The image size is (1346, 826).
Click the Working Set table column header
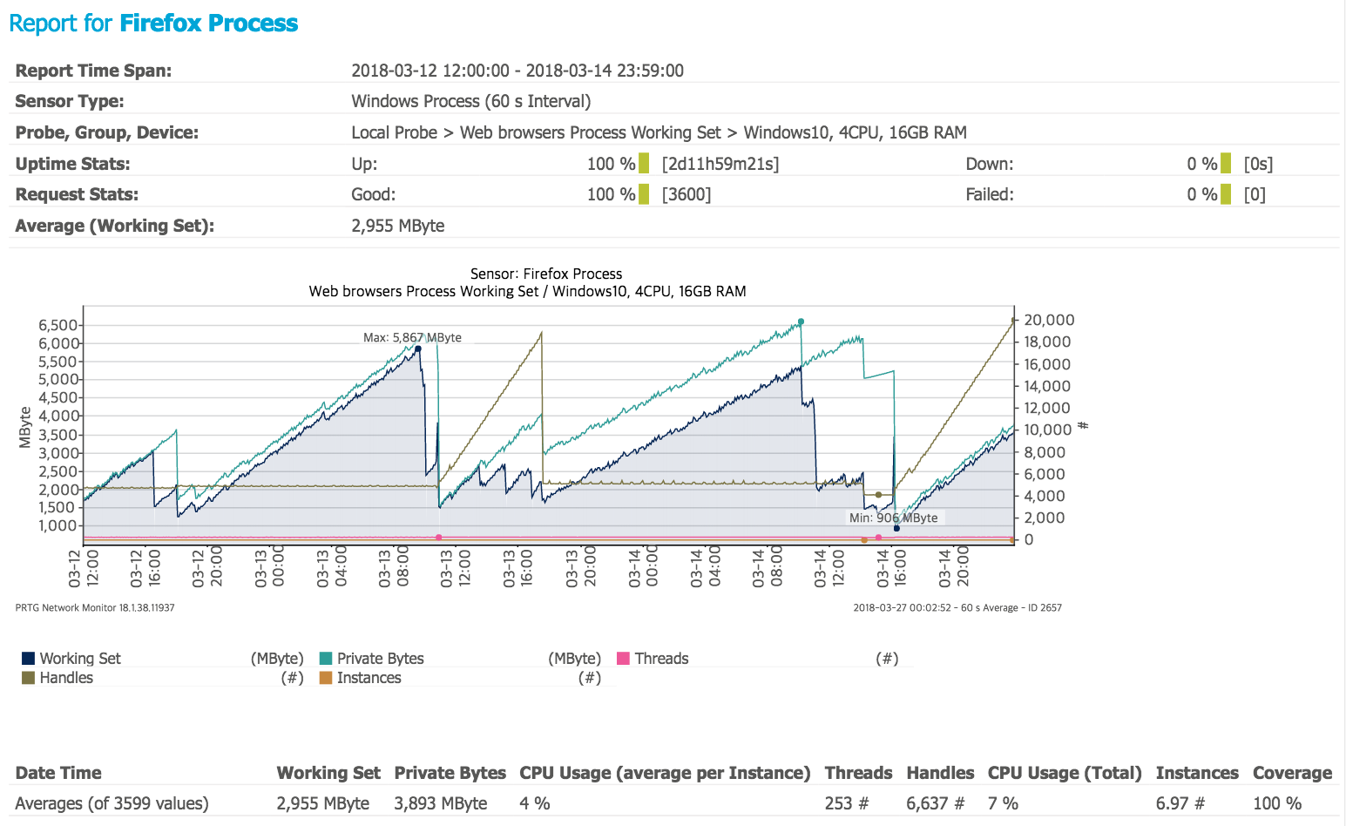coord(328,772)
